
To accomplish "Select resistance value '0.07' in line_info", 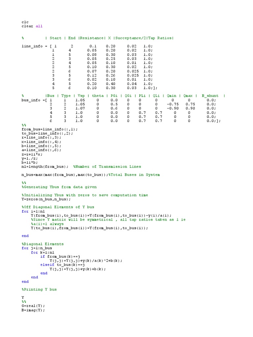I will coord(92,71).
